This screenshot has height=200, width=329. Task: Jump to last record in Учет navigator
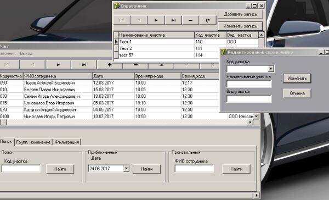click(x=84, y=65)
